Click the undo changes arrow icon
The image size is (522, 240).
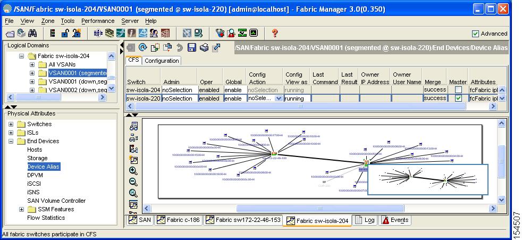180,48
